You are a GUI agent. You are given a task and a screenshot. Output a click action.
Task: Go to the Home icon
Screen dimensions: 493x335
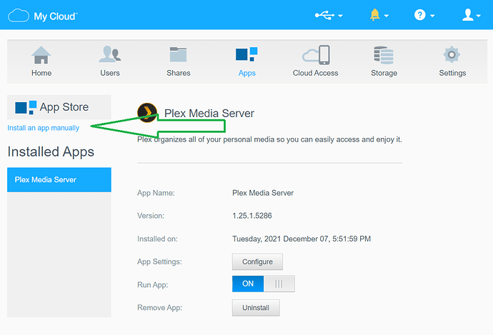[41, 55]
